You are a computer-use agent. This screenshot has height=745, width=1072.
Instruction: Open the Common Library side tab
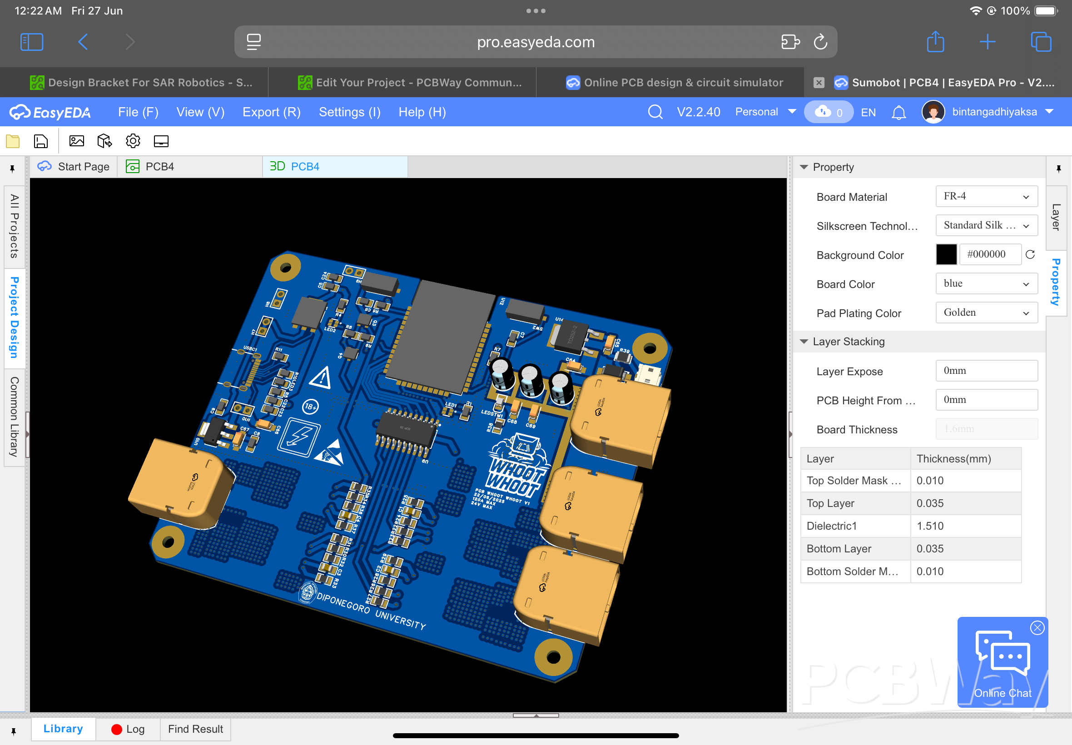click(x=14, y=417)
